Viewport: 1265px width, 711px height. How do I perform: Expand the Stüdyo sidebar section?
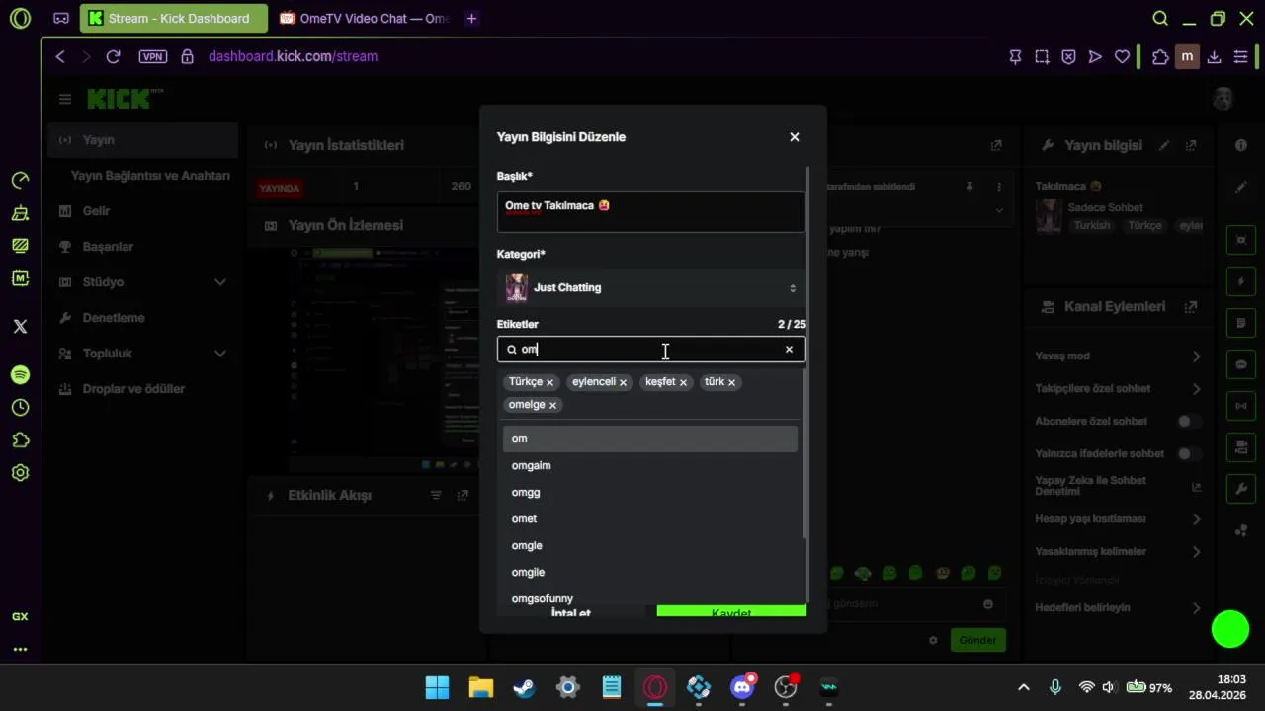click(x=142, y=282)
